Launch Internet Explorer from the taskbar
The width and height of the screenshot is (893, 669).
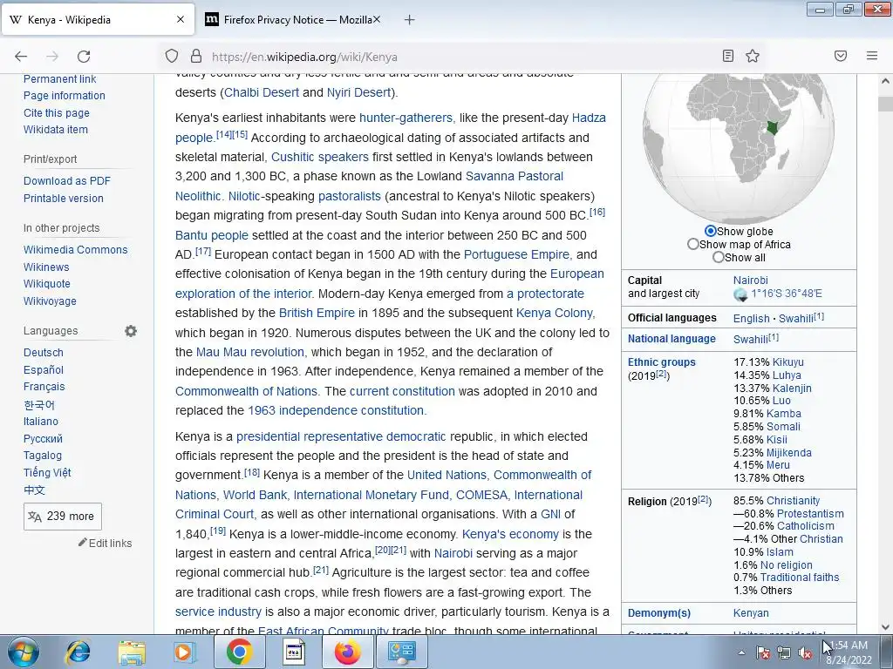(78, 652)
